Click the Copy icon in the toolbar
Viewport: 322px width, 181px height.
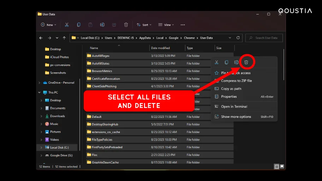pos(79,25)
